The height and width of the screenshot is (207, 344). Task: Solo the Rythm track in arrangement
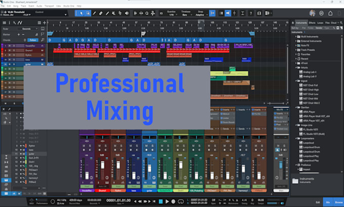tap(14, 55)
